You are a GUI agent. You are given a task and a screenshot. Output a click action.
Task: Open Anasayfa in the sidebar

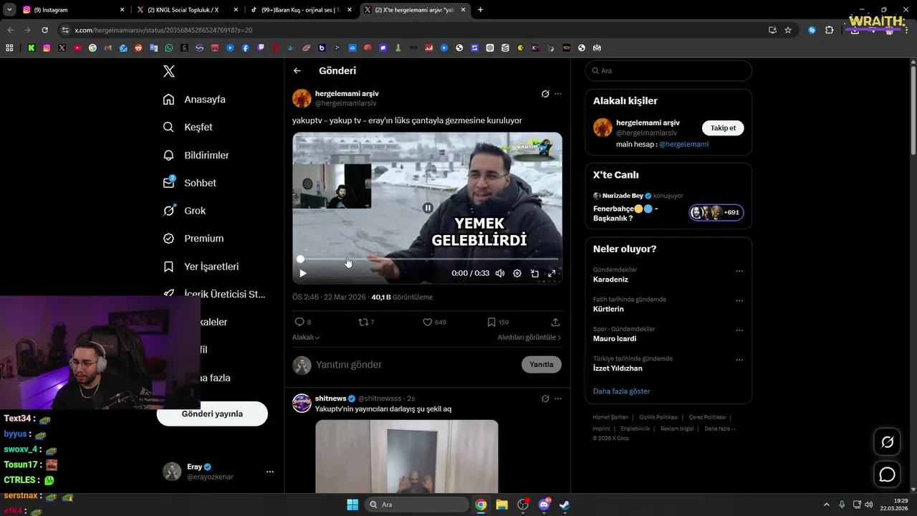(x=194, y=99)
